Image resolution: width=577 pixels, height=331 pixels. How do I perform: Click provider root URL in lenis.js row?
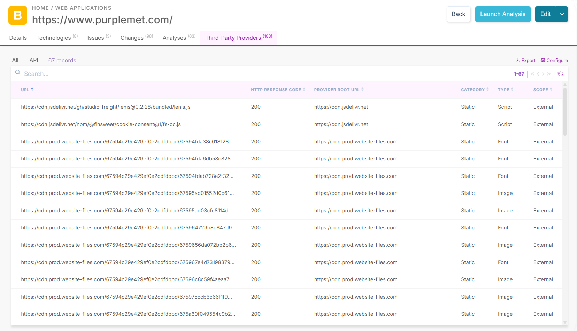coord(341,107)
